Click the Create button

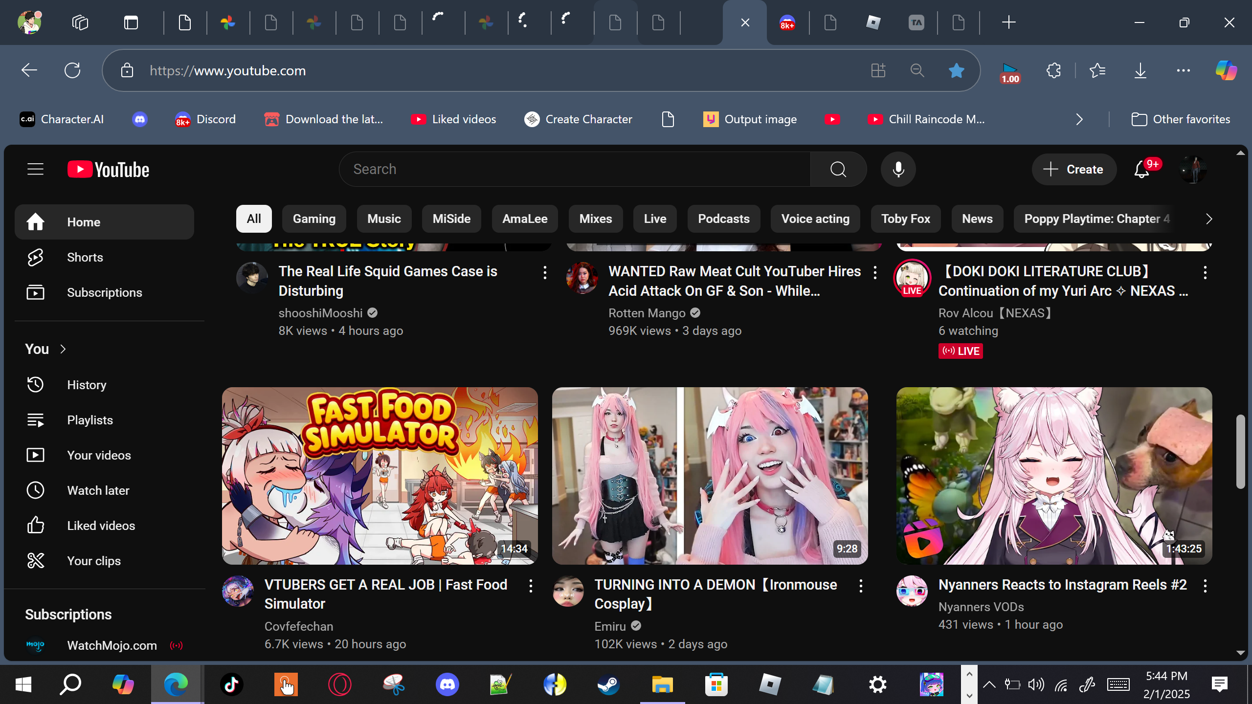pos(1073,170)
